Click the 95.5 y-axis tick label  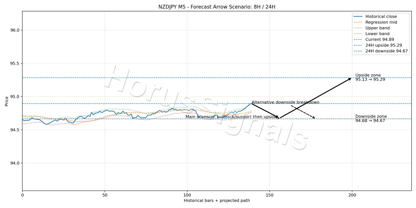click(x=15, y=63)
